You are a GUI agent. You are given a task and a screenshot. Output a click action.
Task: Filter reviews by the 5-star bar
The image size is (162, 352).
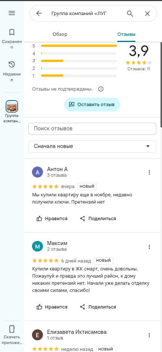(x=79, y=46)
